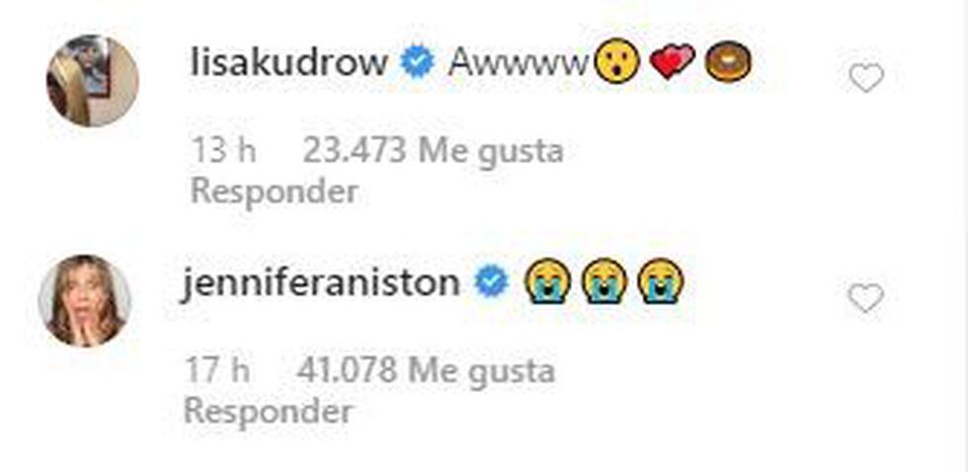968x472 pixels.
Task: Click the last crying emoji in the row
Action: click(661, 281)
